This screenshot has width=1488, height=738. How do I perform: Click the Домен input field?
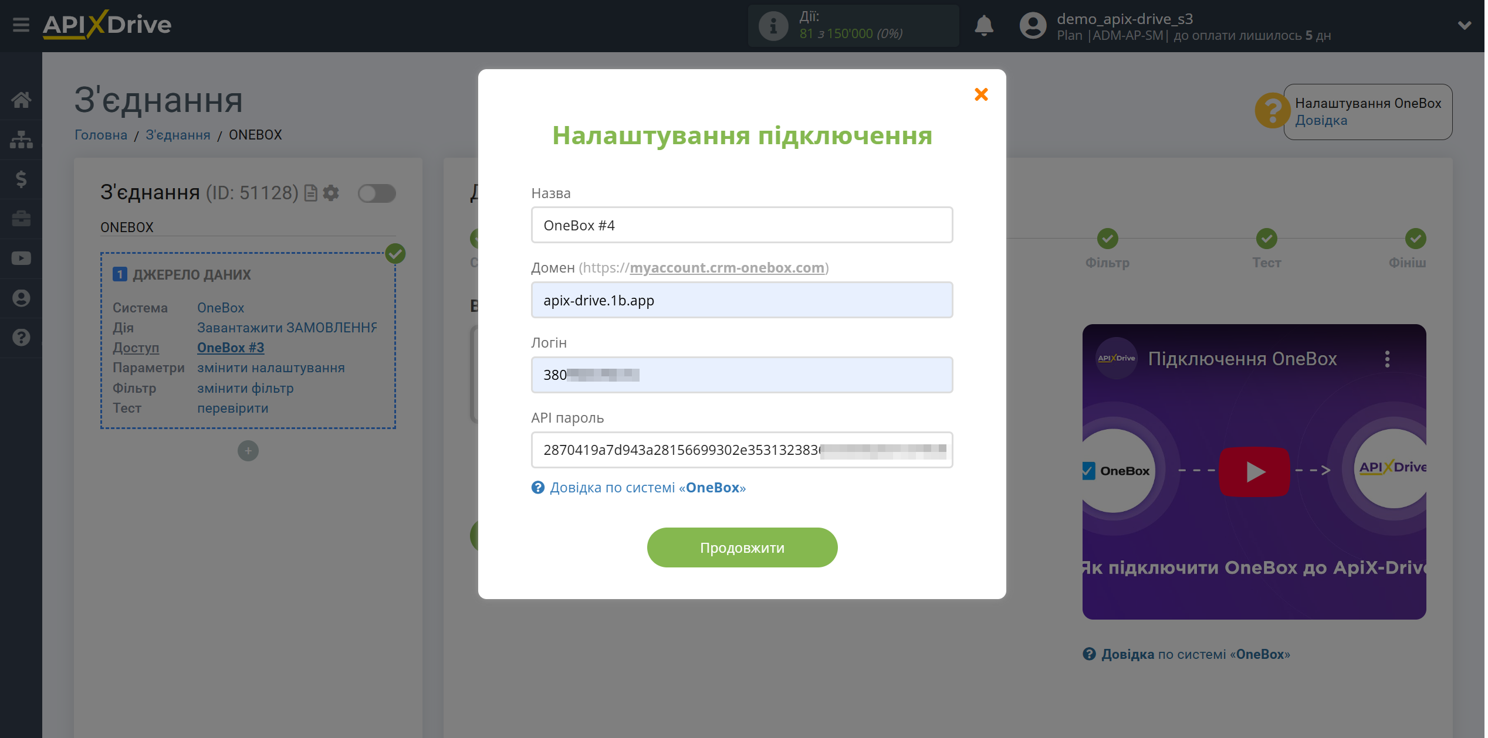(742, 300)
